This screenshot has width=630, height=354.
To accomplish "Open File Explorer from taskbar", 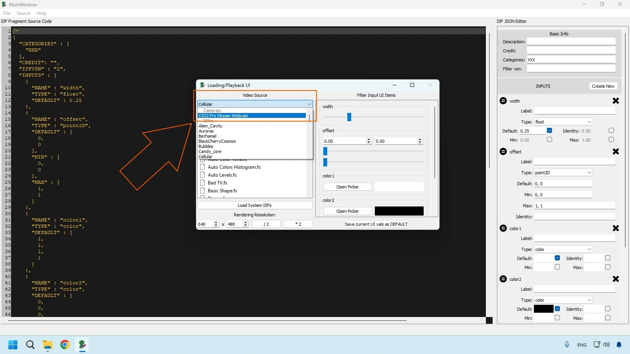I will pos(48,345).
